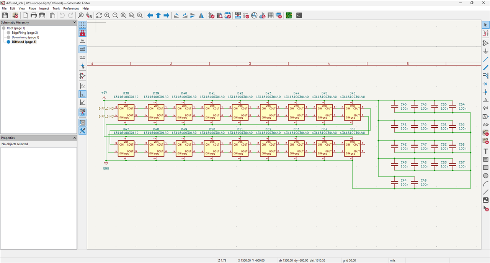Select the Add Text tool
This screenshot has height=263, width=490.
pyautogui.click(x=485, y=151)
